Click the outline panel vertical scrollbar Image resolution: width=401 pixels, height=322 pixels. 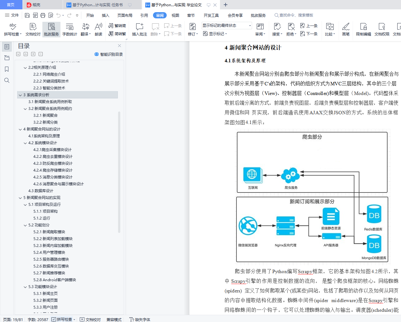tap(119, 172)
